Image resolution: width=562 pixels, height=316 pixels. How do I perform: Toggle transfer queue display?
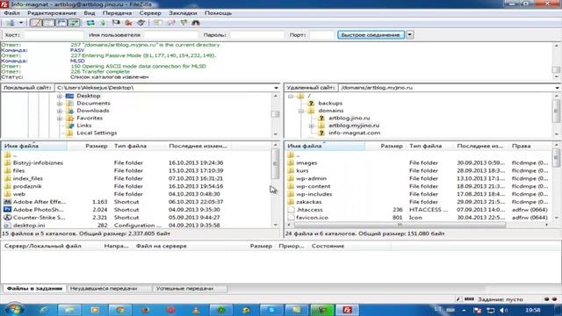click(74, 23)
